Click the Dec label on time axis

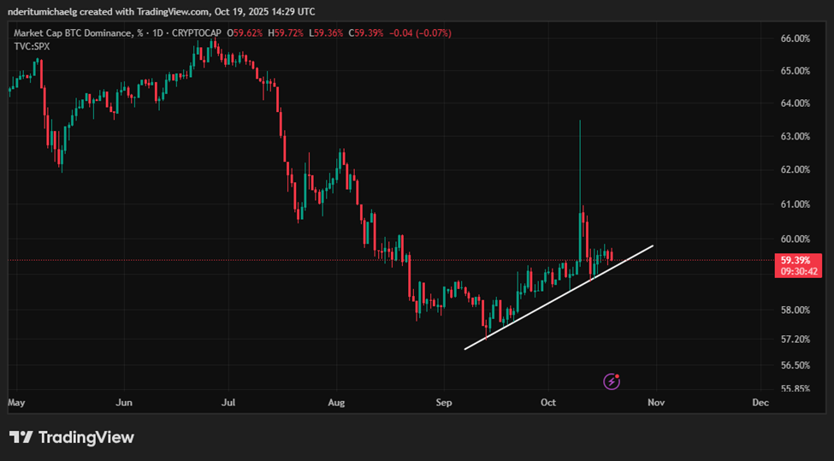(x=760, y=401)
